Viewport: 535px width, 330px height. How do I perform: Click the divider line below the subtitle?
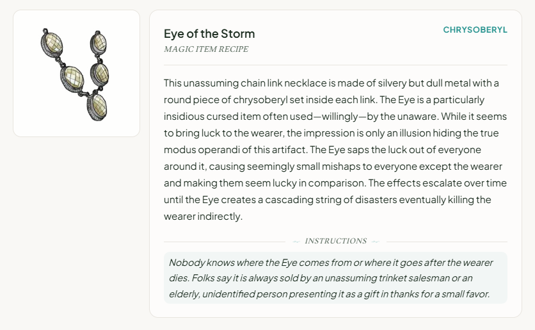point(335,65)
